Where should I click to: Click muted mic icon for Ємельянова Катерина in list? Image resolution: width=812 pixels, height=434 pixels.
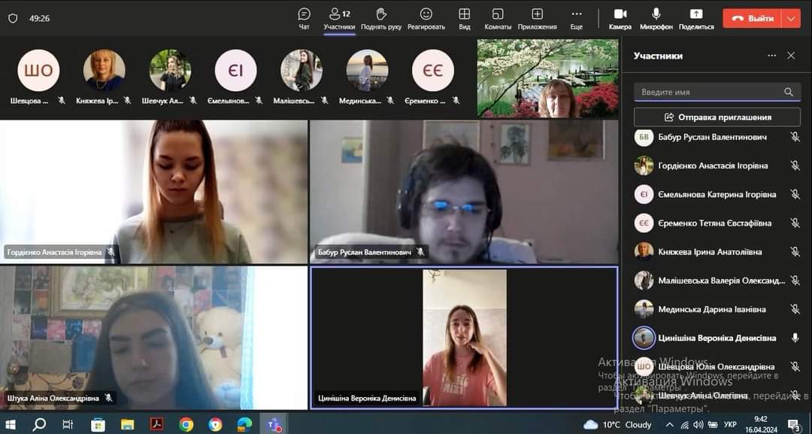795,194
